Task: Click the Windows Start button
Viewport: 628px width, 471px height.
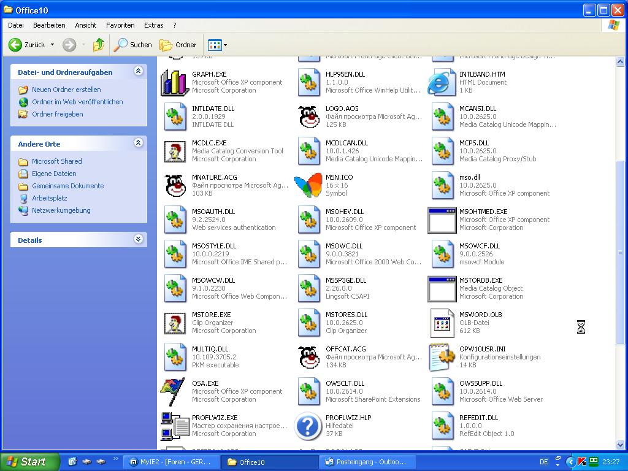Action: coord(29,462)
